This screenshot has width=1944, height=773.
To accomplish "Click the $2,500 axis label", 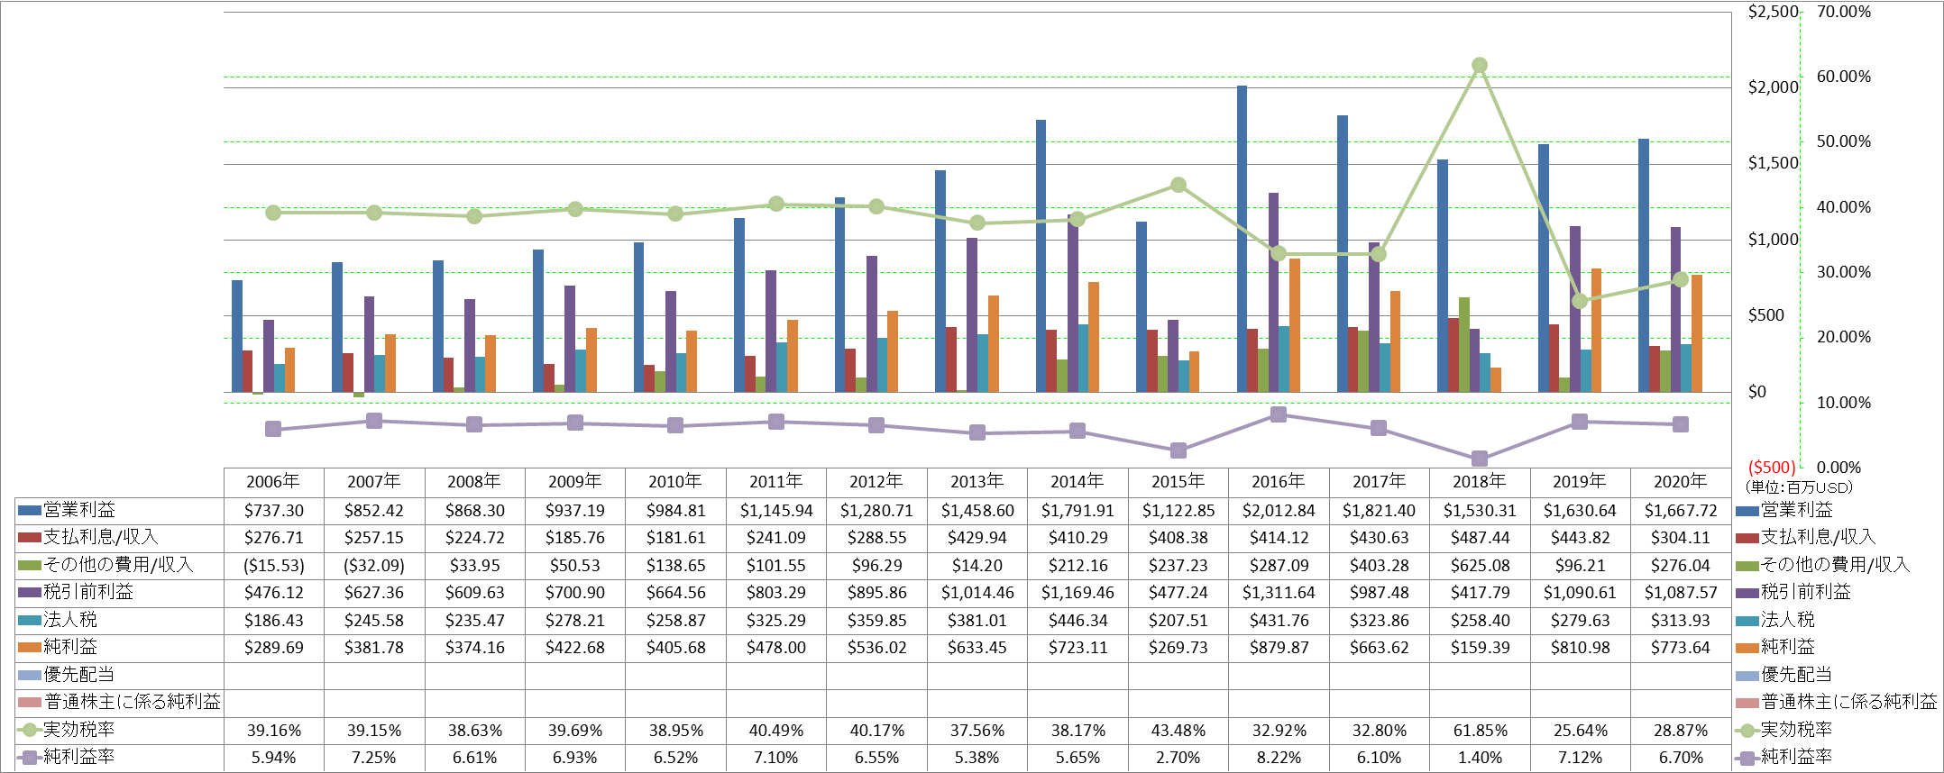I will (x=1773, y=12).
